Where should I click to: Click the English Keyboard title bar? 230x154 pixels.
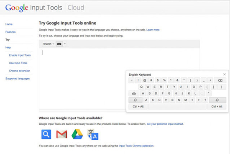coord(140,74)
